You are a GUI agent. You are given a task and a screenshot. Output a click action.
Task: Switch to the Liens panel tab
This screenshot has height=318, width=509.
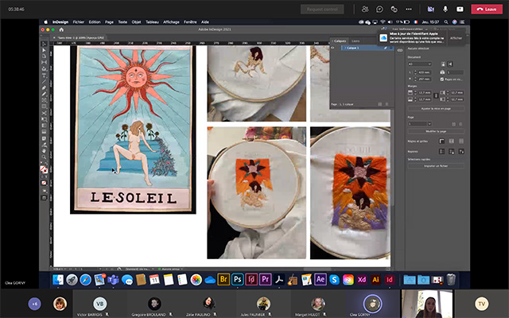tap(356, 41)
